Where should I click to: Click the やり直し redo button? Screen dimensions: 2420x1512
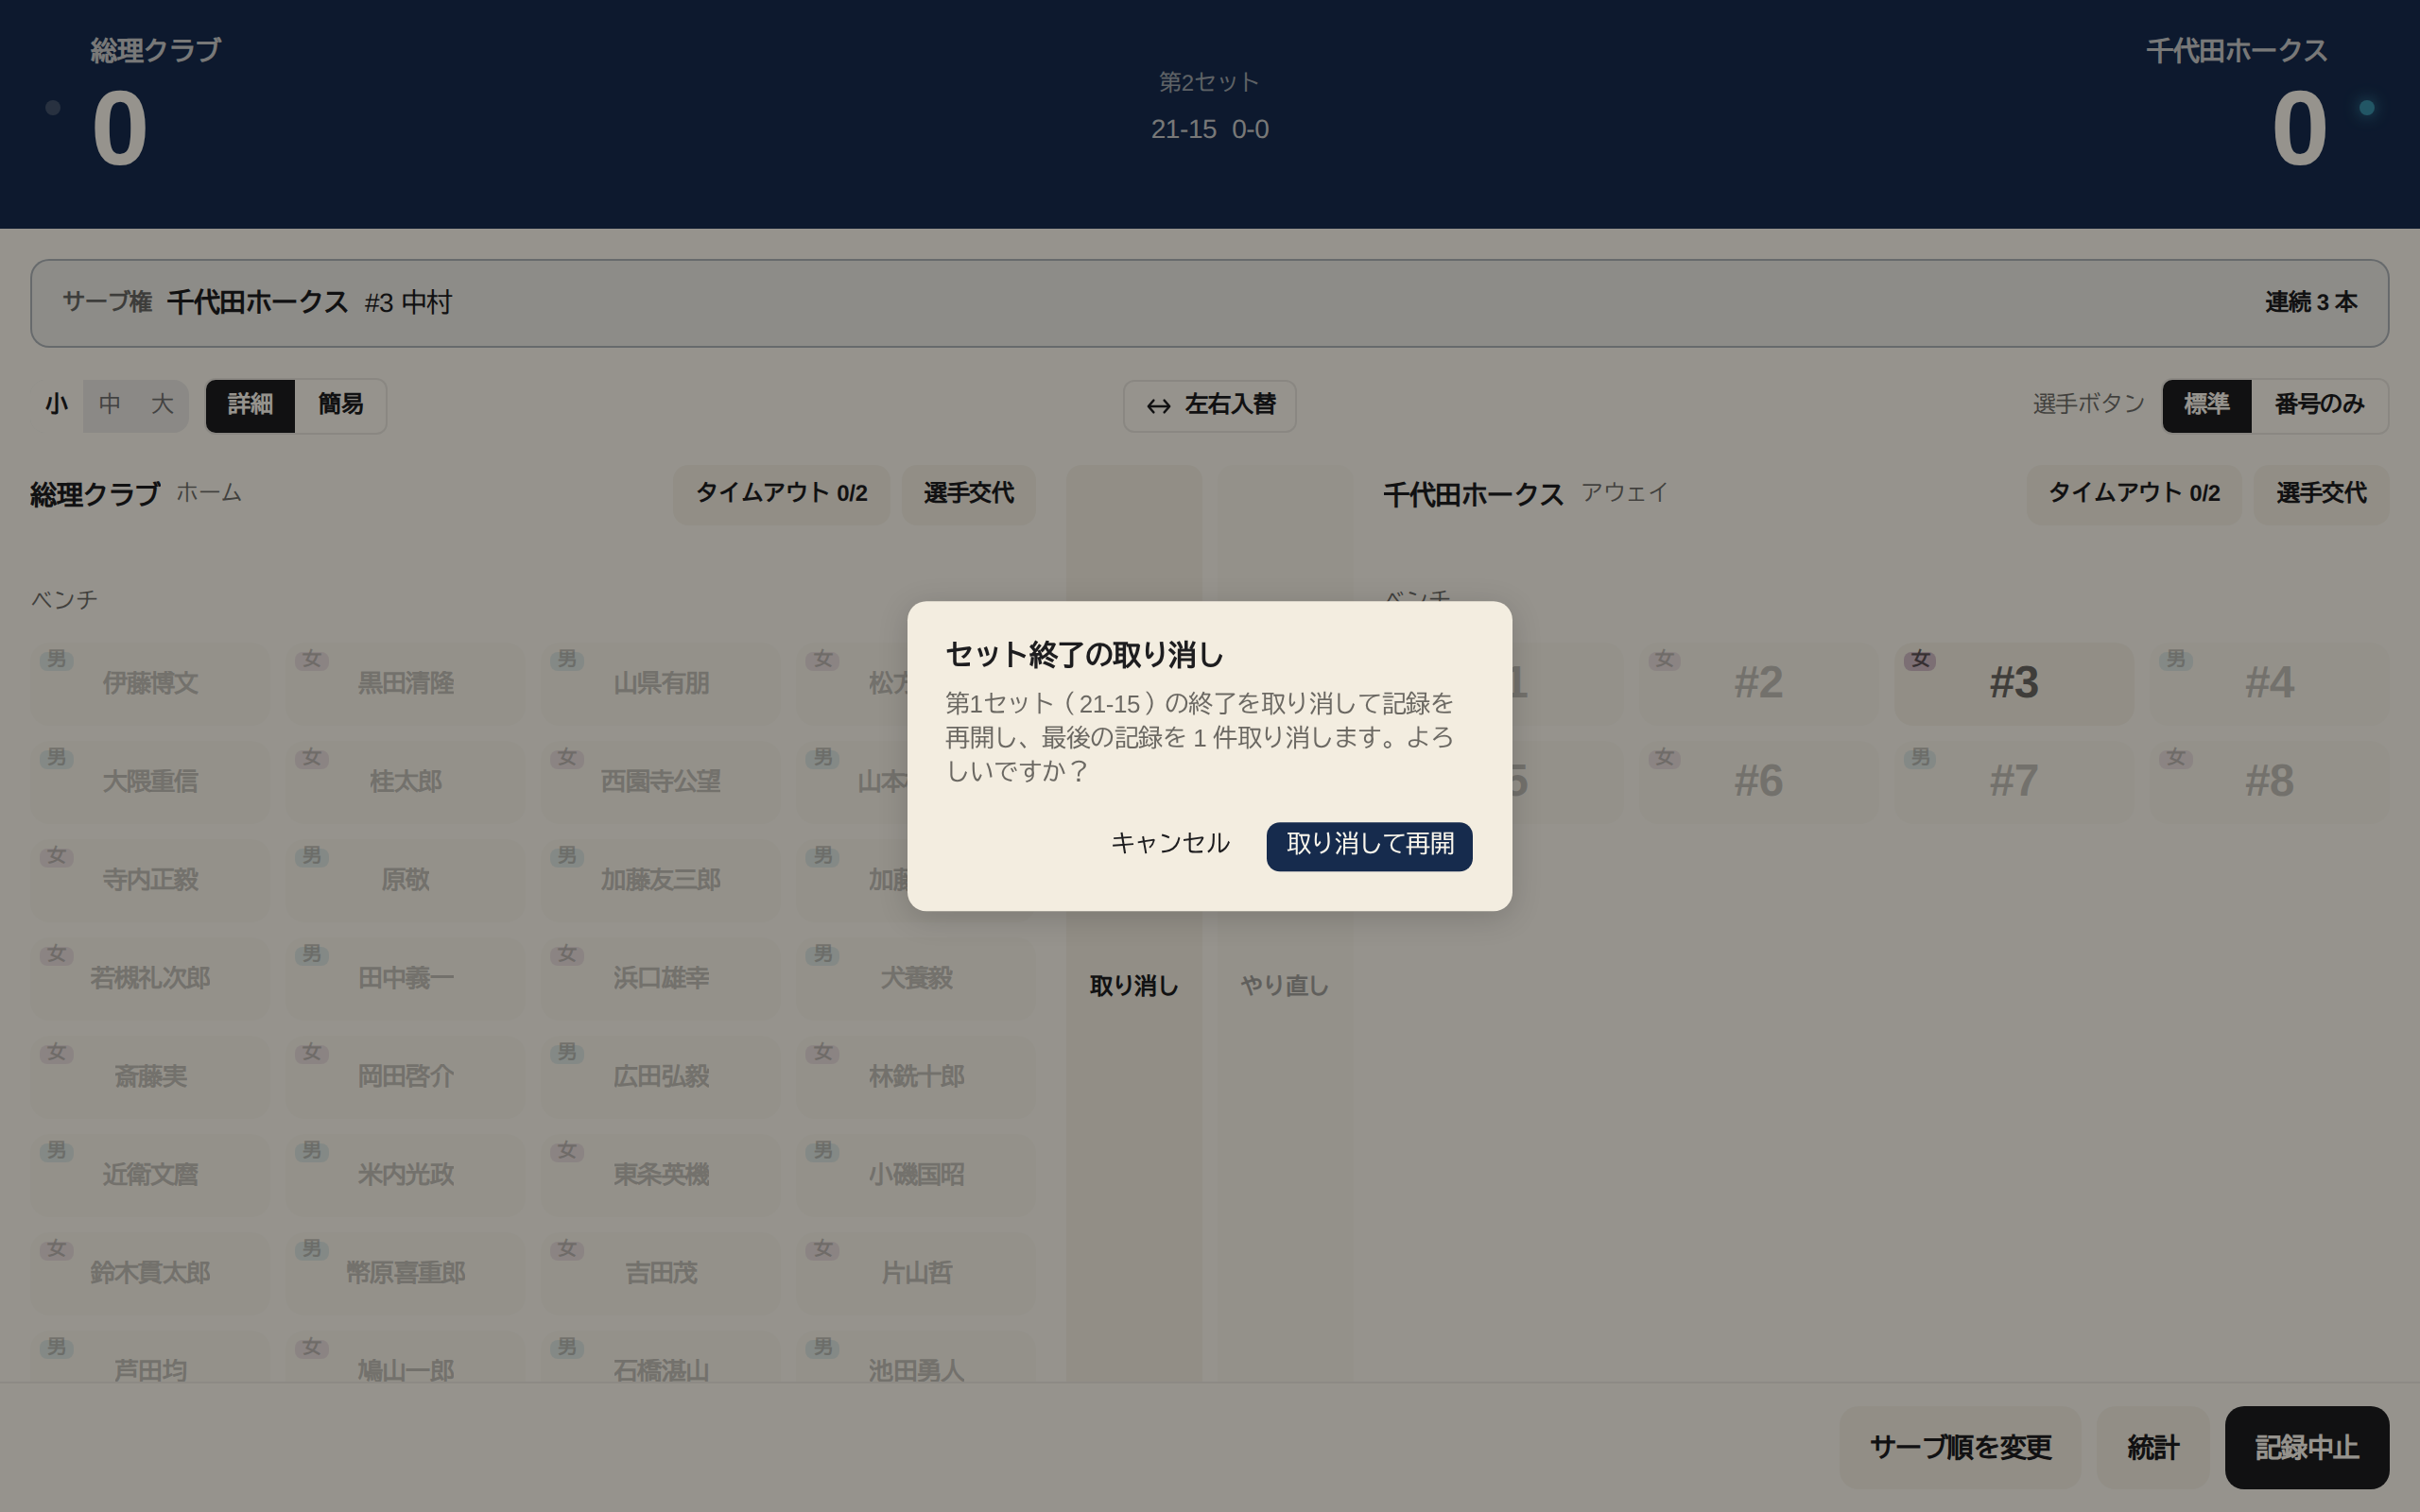click(1285, 986)
